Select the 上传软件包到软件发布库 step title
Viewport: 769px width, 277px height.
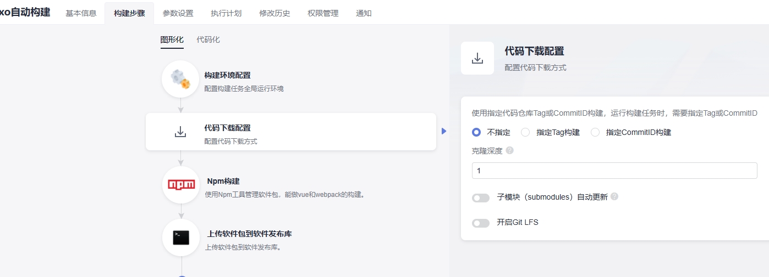(249, 234)
